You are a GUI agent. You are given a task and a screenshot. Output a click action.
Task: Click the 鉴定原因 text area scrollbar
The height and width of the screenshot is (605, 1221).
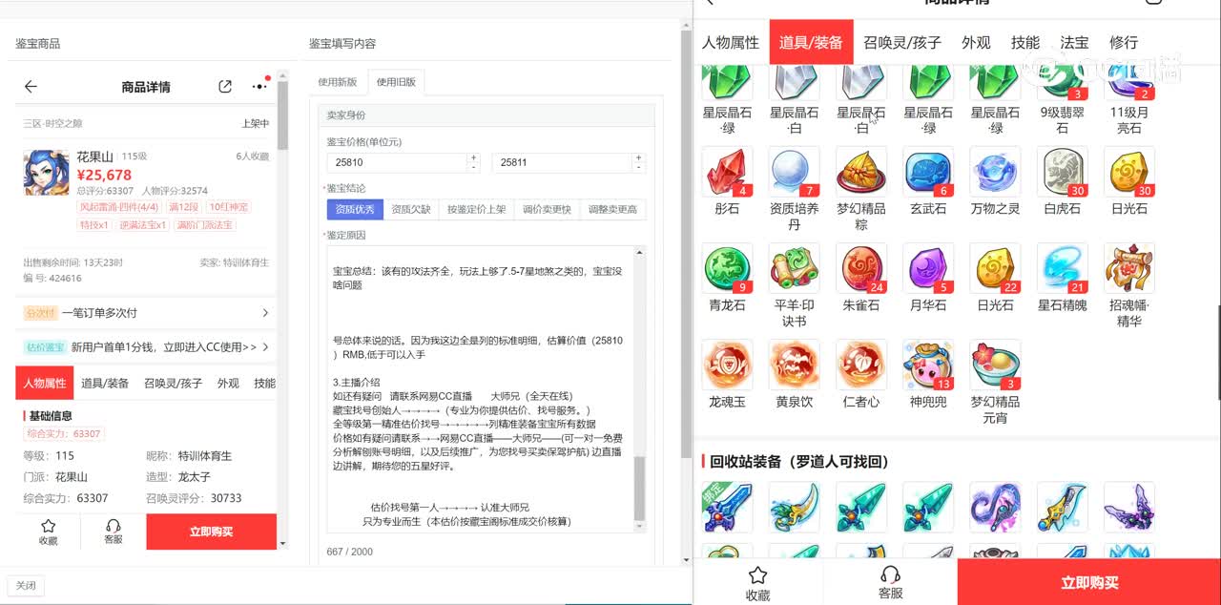pyautogui.click(x=640, y=489)
